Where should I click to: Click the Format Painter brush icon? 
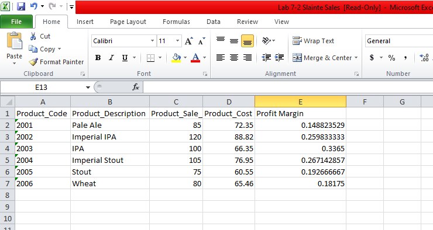click(x=33, y=62)
